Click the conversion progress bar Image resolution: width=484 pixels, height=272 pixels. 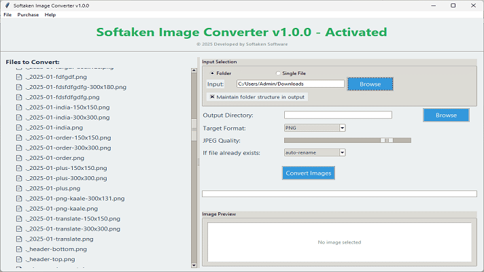(x=339, y=194)
